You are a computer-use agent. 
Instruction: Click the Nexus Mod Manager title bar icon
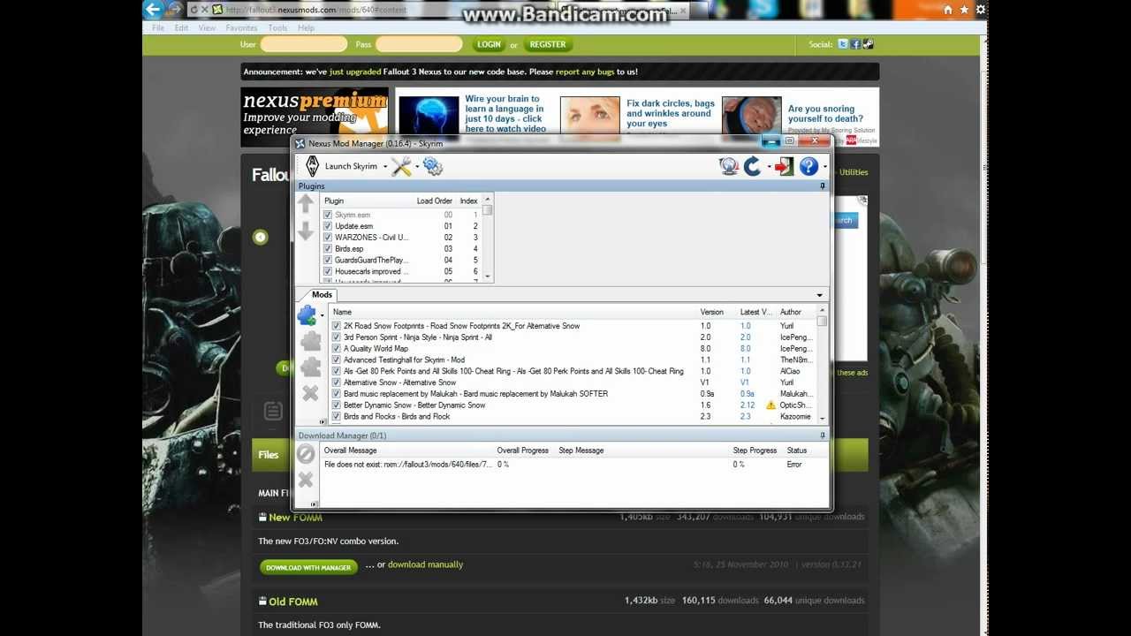tap(300, 143)
